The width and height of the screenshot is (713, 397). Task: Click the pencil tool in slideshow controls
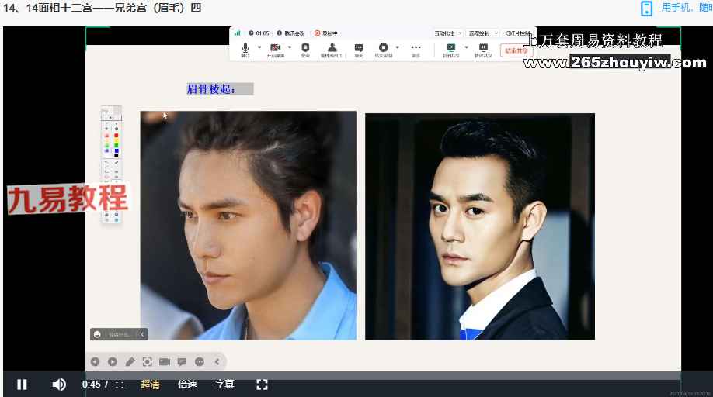(130, 361)
